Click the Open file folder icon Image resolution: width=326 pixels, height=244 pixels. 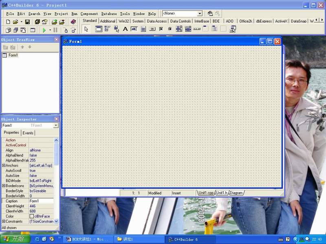click(15, 22)
